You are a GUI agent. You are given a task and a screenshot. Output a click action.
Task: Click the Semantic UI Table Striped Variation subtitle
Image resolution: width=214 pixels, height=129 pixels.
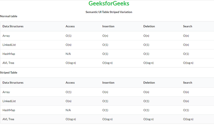(109, 12)
